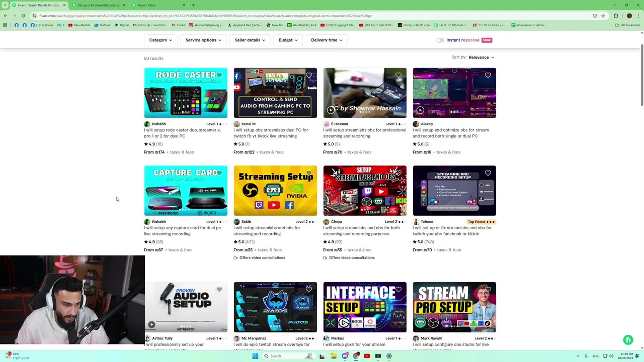Open Choya's Streamlabs and OBS thumbnail

click(365, 191)
